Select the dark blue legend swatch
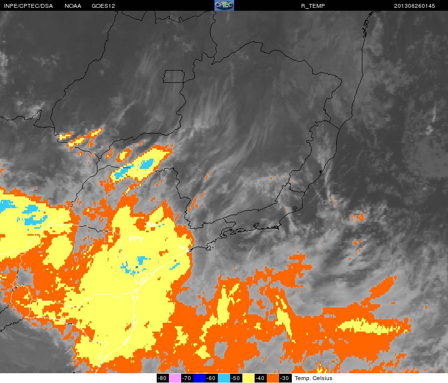Viewport: 448px width, 383px height. (199, 378)
